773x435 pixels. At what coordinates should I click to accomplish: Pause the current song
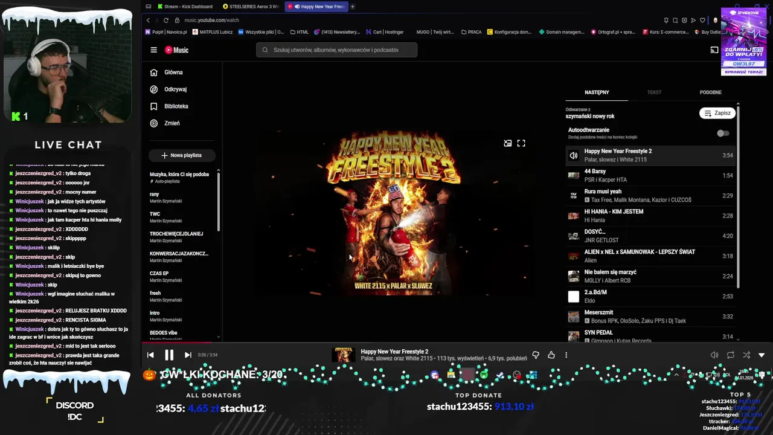(x=169, y=355)
